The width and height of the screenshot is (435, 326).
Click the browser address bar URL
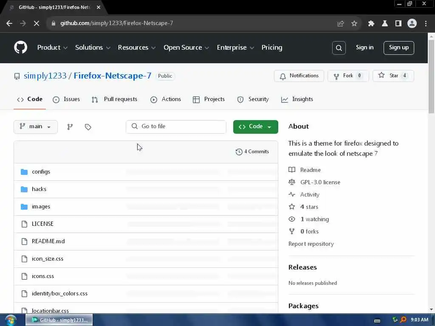click(116, 23)
